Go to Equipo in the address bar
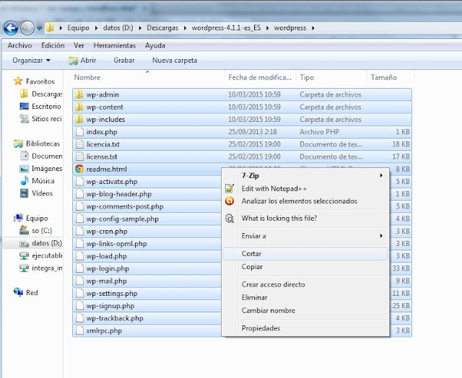 point(78,28)
